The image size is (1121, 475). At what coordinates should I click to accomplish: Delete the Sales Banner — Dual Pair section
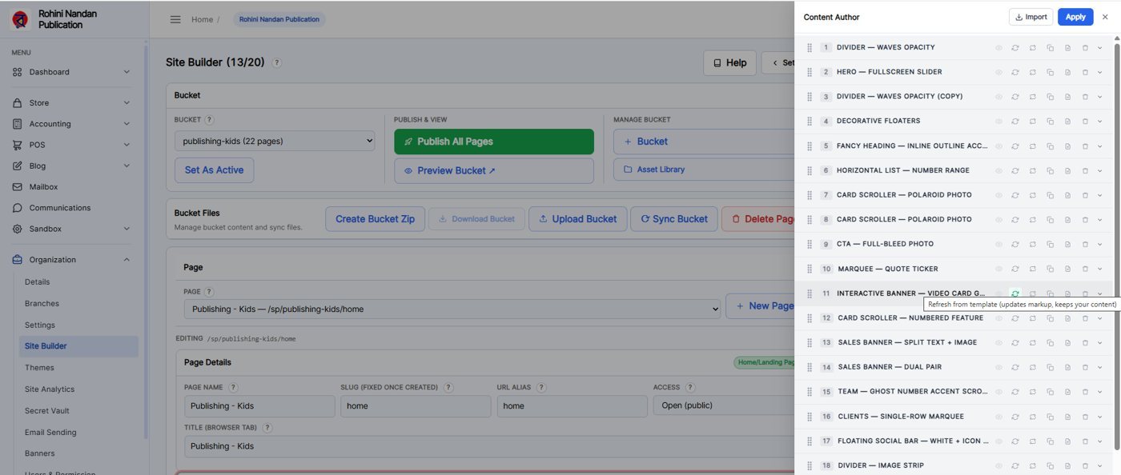pos(1085,367)
